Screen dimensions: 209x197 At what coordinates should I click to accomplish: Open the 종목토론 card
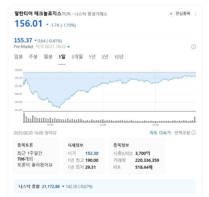pyautogui.click(x=36, y=156)
